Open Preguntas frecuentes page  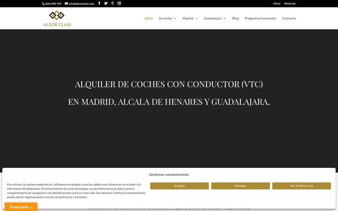tap(261, 18)
